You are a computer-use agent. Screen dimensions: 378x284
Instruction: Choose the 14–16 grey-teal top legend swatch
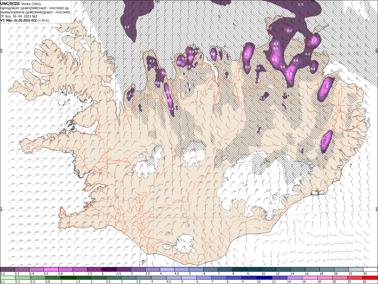(x=297, y=269)
